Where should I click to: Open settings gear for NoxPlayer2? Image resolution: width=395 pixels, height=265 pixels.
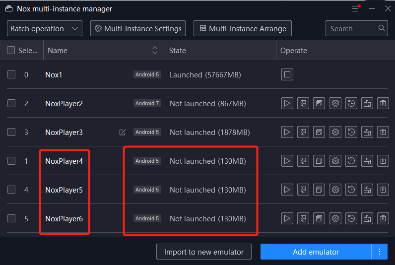335,103
